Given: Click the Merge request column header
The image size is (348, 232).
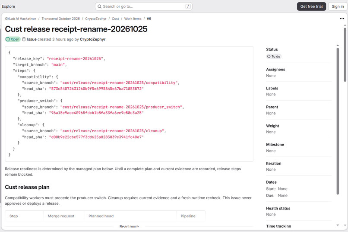Looking at the screenshot, I should coord(61,216).
